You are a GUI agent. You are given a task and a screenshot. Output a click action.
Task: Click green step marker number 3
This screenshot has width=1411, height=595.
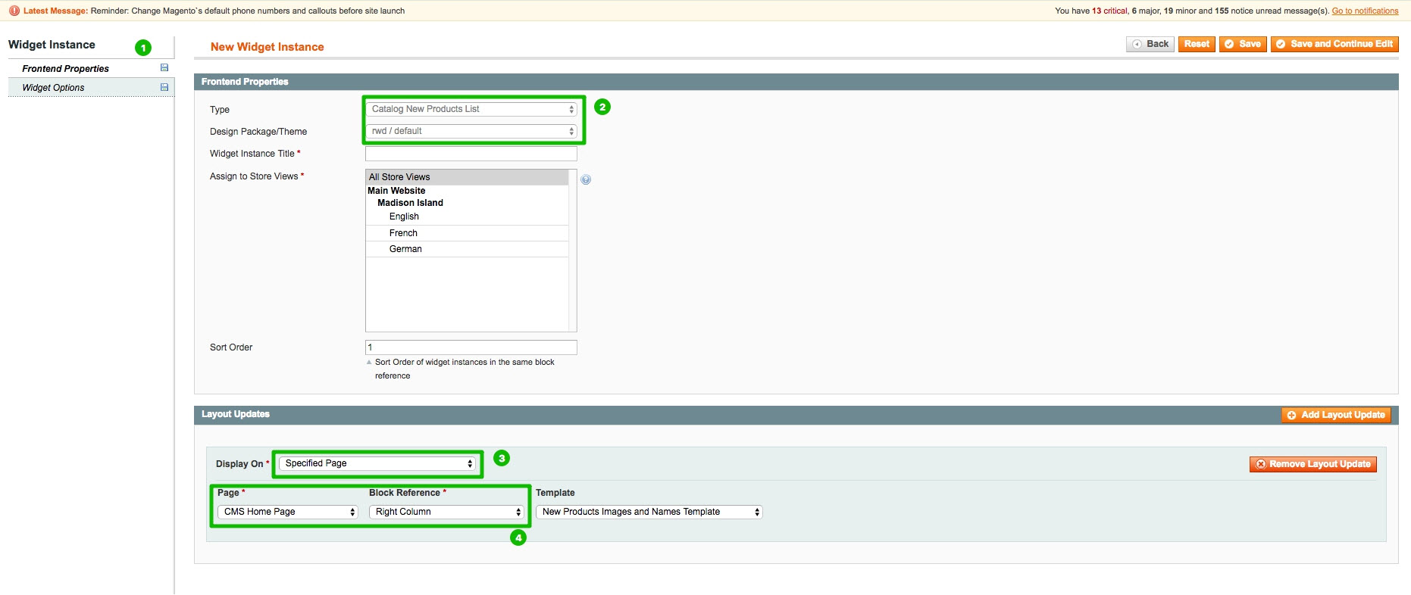[x=502, y=458]
